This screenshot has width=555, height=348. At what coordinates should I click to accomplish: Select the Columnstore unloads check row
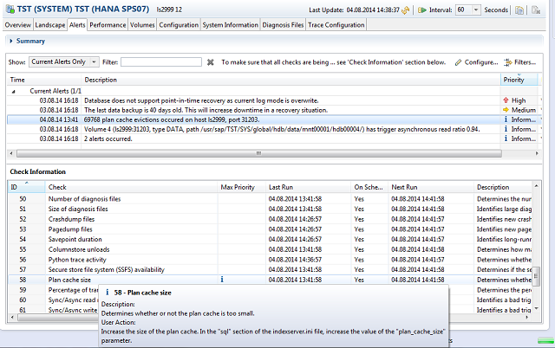[270, 249]
